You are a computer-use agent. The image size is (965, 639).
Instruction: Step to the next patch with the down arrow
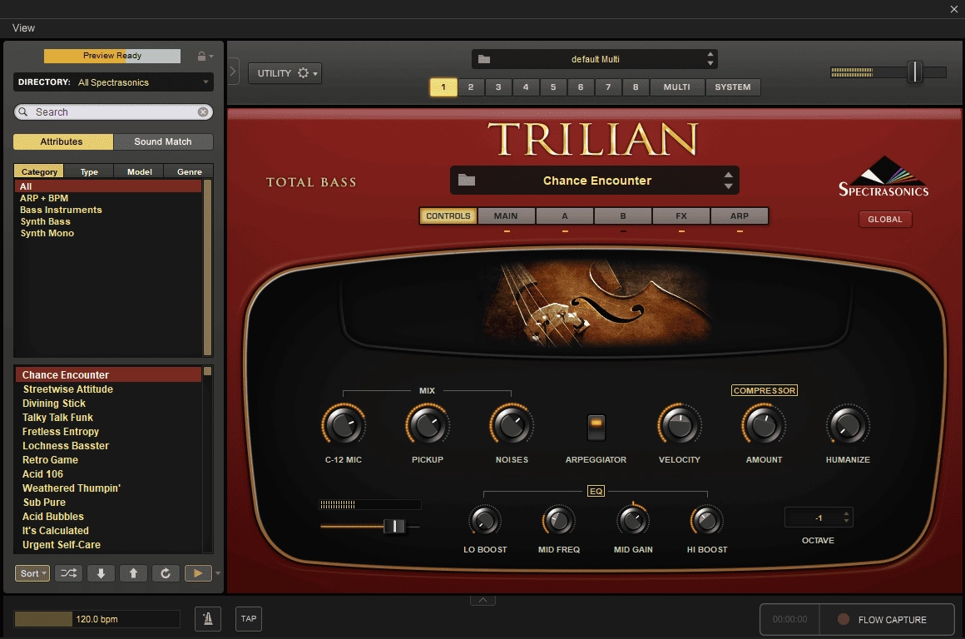[x=101, y=573]
